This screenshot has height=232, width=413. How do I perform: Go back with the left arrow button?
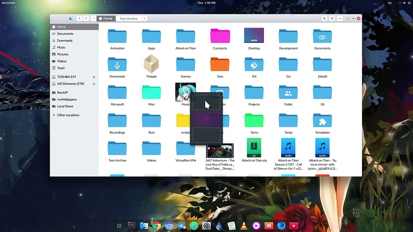pos(79,18)
